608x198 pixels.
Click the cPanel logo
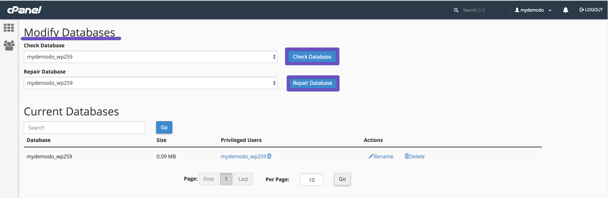click(x=24, y=10)
